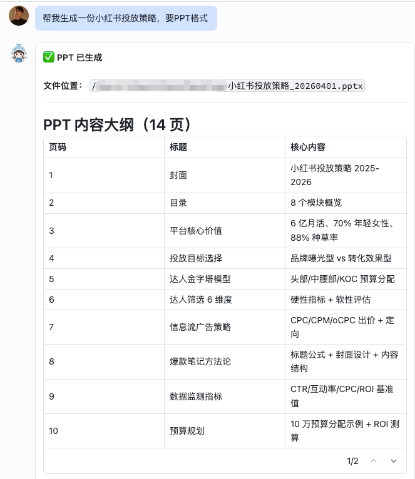Select the 信息流广告策略 cell
The height and width of the screenshot is (479, 415).
click(200, 327)
